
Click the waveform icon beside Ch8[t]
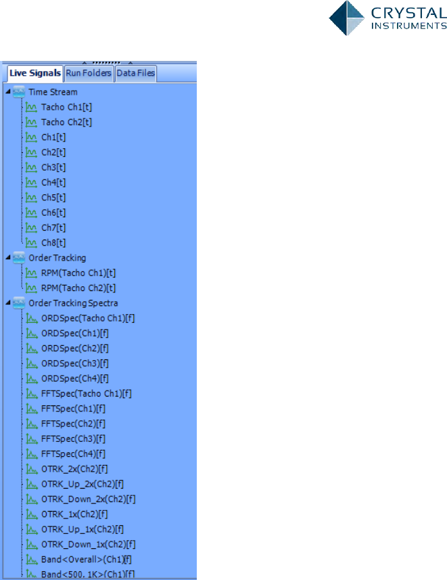31,243
